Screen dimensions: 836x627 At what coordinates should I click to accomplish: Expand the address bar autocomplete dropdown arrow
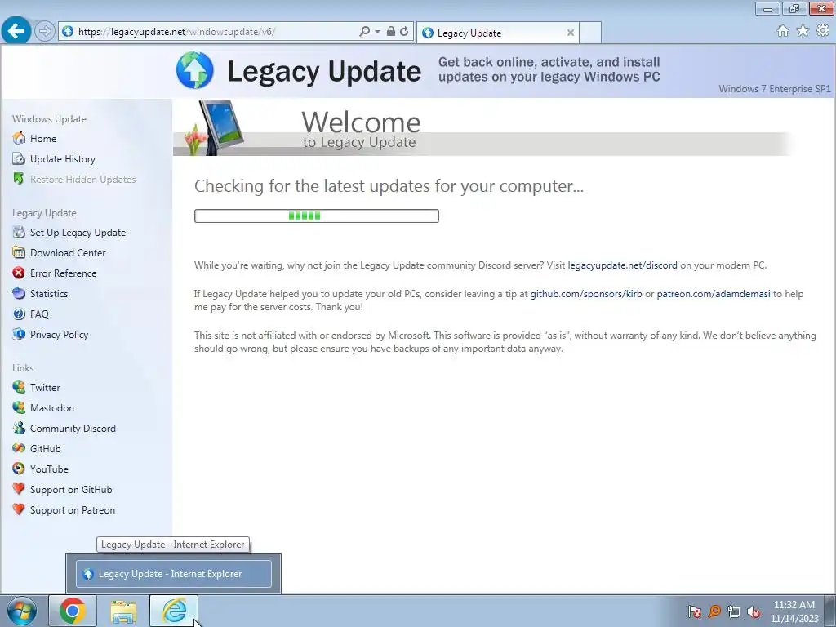point(377,32)
